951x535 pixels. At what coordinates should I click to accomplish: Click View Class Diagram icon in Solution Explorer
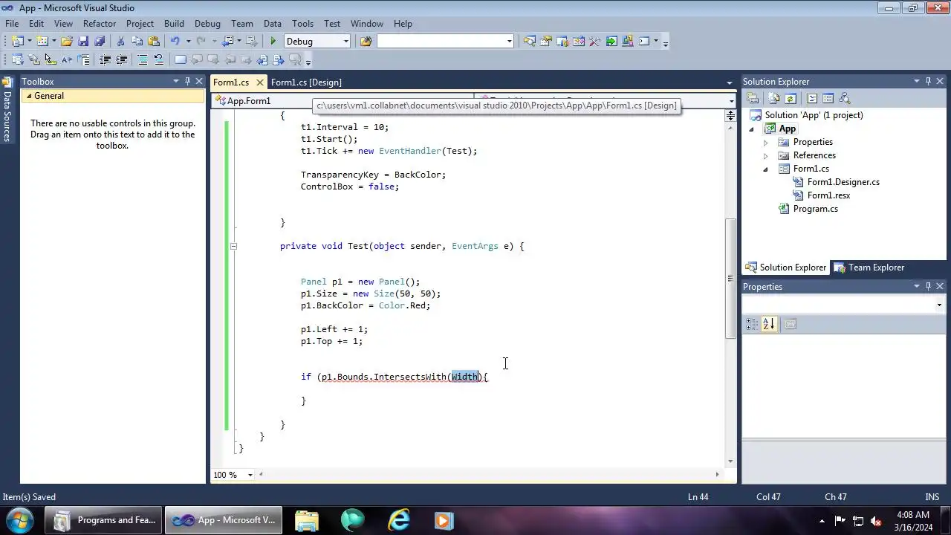tap(844, 98)
